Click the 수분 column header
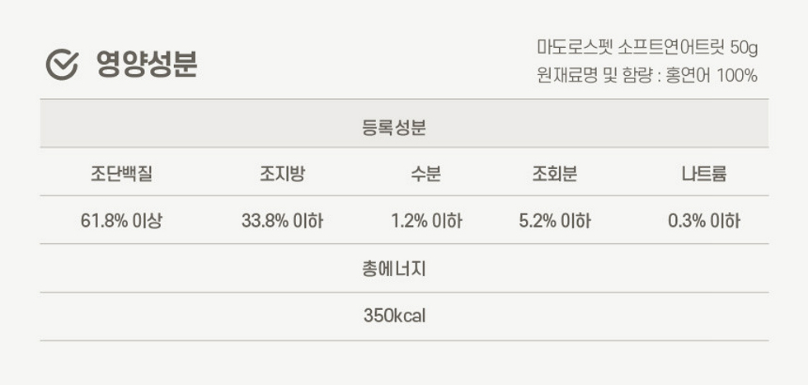This screenshot has height=385, width=808. pos(426,174)
